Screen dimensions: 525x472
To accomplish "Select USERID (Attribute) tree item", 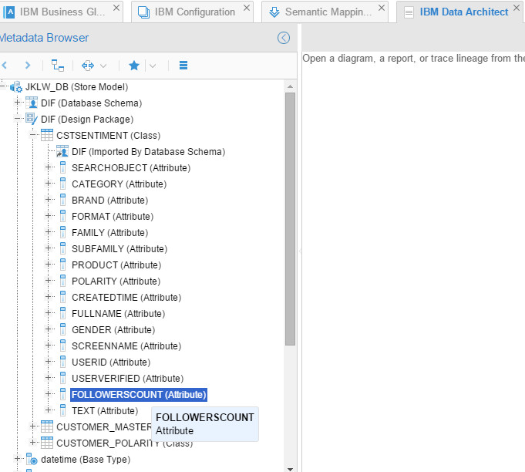I will (111, 362).
